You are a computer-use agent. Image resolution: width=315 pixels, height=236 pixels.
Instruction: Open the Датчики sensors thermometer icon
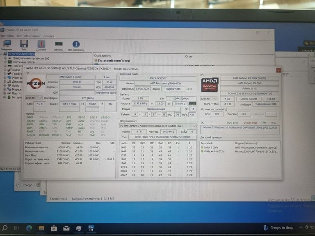(x=41, y=45)
